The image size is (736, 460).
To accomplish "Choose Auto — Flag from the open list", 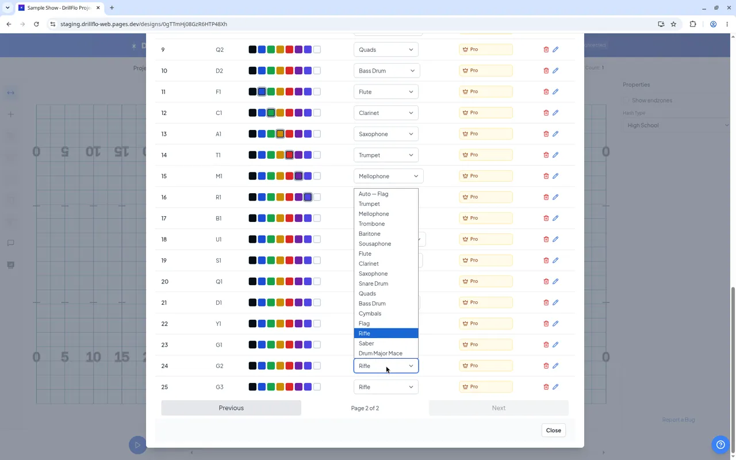I will coord(386,194).
